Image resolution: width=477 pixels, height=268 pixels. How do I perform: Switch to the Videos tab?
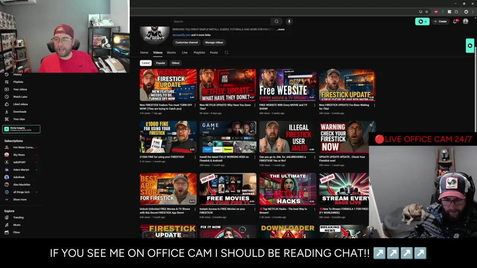click(158, 52)
